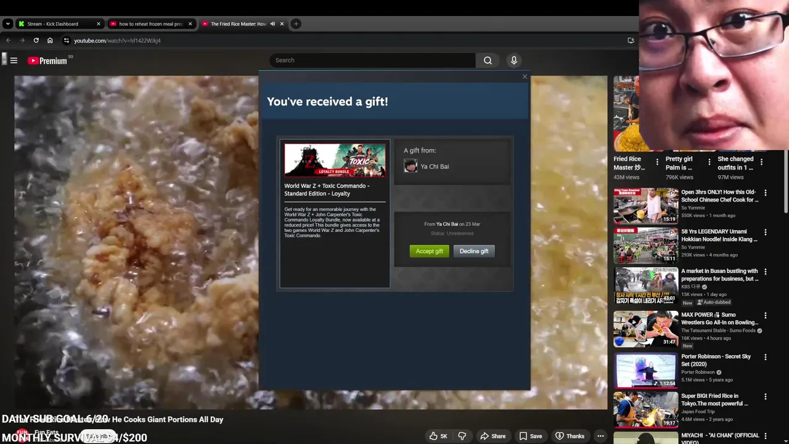789x444 pixels.
Task: Close the Stream - Kick Dashboard tab
Action: pos(98,24)
